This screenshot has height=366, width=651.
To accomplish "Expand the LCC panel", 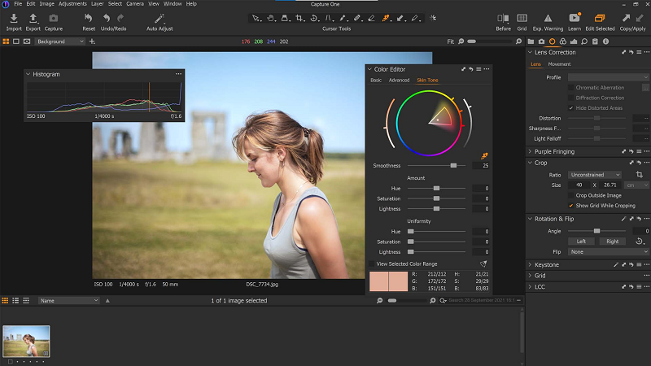I will click(x=530, y=287).
